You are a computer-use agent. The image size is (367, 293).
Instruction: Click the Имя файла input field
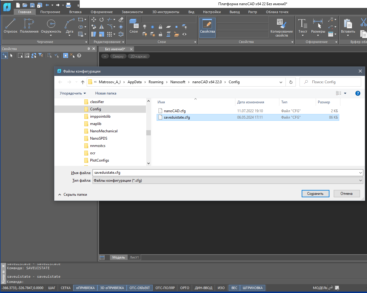[x=225, y=173]
